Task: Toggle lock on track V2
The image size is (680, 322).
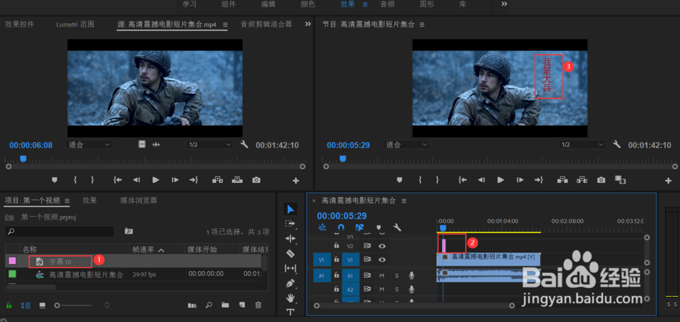Action: pos(336,245)
